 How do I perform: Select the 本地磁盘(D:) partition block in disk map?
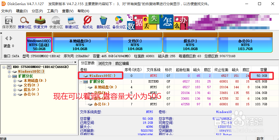pos(80,42)
